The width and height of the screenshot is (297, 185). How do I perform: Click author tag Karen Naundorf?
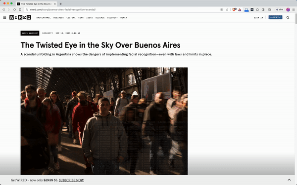[x=30, y=33]
